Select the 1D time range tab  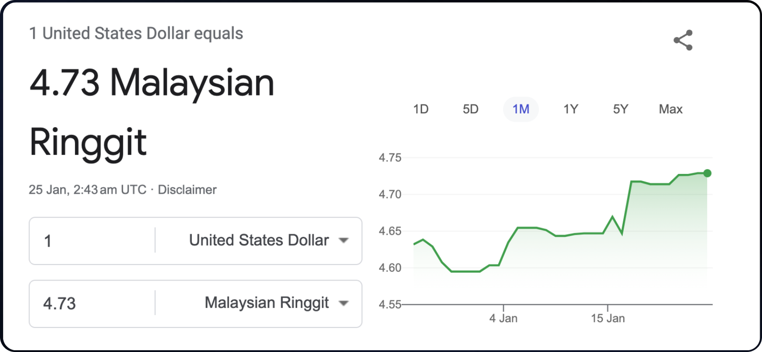421,109
